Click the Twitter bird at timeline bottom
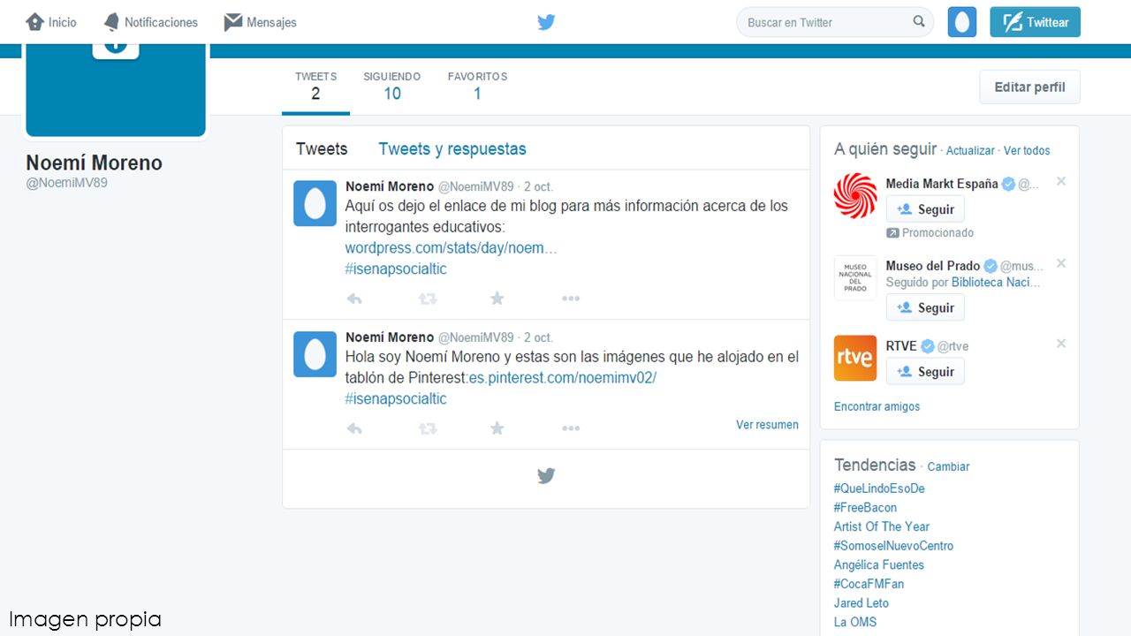Screen dimensions: 1131x636 click(x=546, y=476)
